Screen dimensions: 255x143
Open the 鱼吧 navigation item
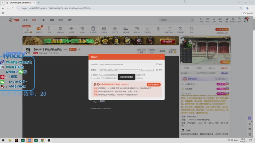click(70, 20)
